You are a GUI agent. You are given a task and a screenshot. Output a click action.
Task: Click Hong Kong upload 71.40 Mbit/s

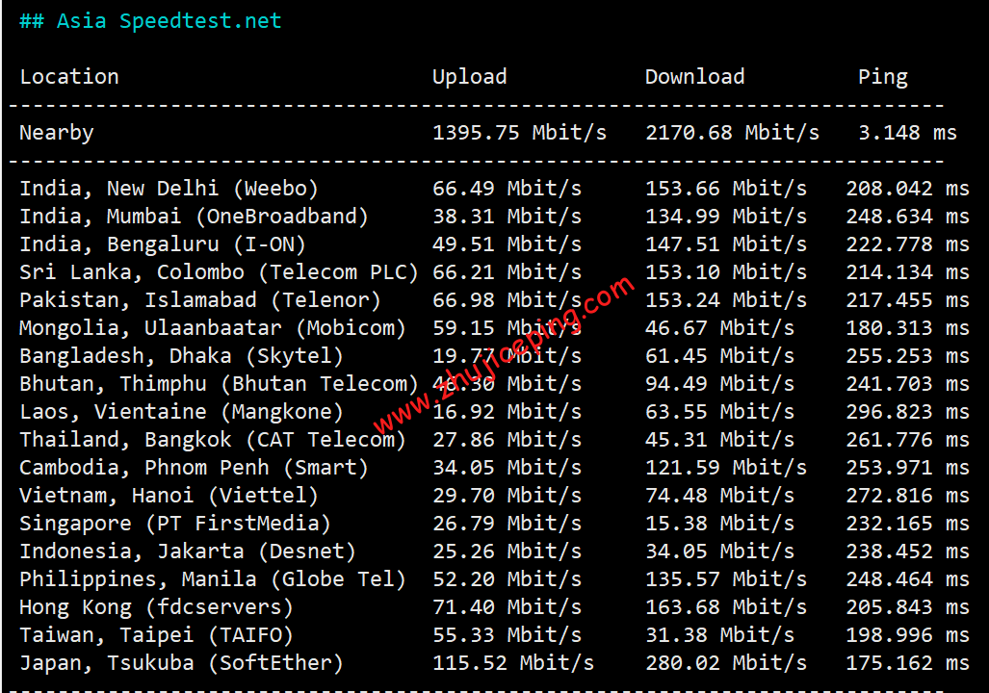(508, 607)
